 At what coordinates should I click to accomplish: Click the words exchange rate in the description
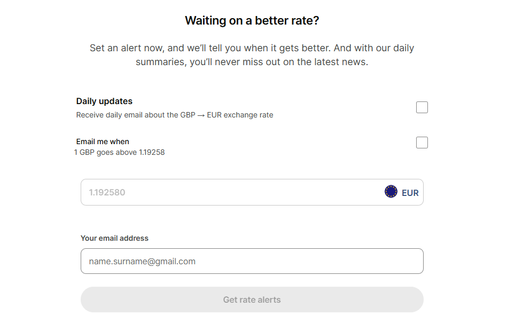(248, 115)
